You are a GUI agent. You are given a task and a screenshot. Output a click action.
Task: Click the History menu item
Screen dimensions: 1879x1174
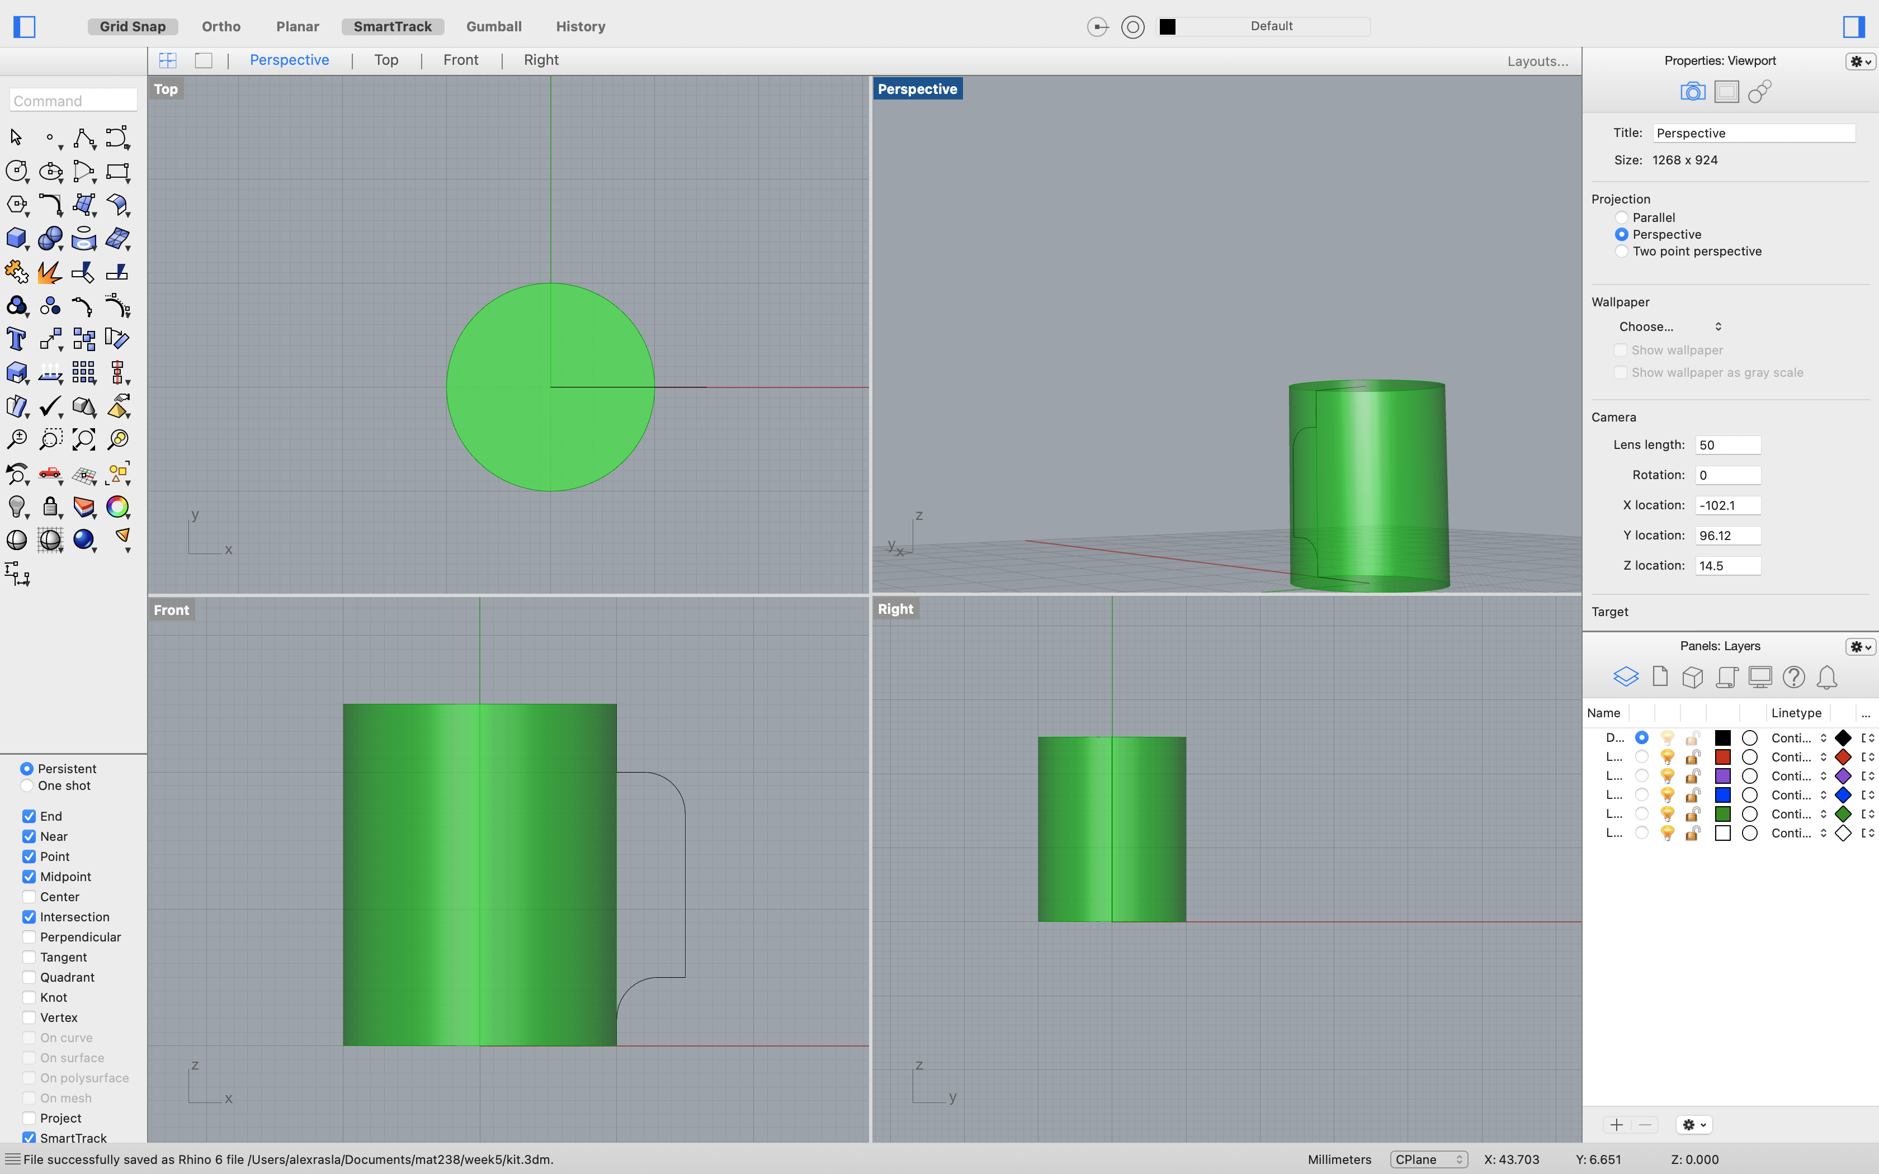click(579, 25)
